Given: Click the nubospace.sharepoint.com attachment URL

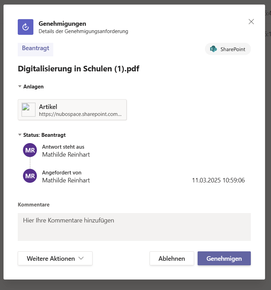Looking at the screenshot, I should coord(80,114).
